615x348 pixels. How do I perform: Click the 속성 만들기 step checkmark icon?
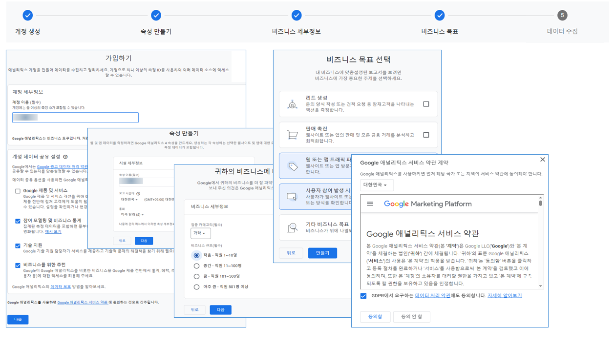tap(156, 16)
